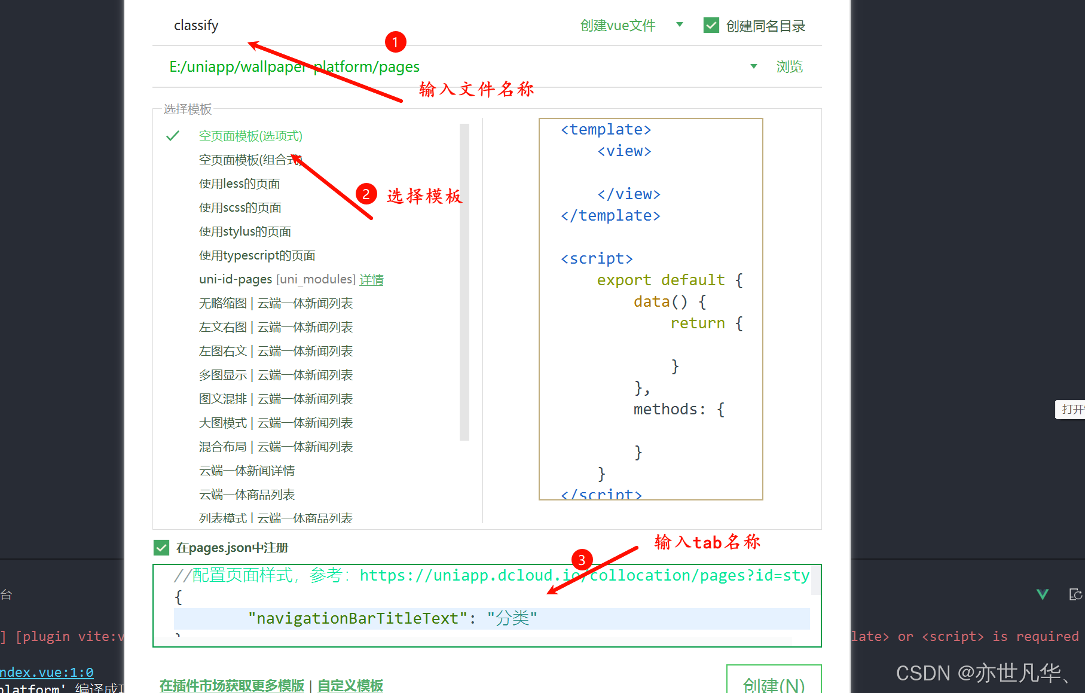
Task: Click the 打开 tooltip button at right edge
Action: (1071, 410)
